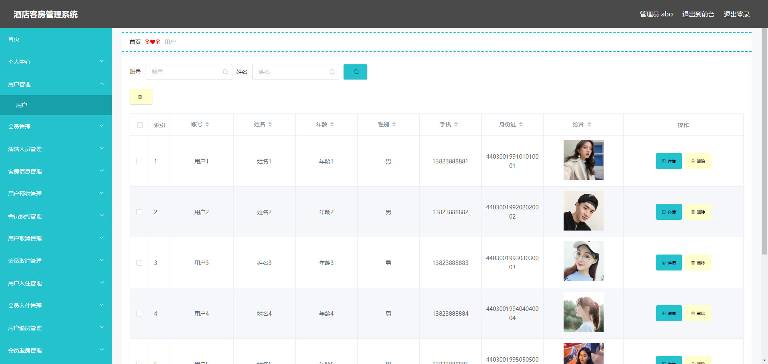This screenshot has width=768, height=364.
Task: Open 用户1 photo thumbnail
Action: point(583,160)
